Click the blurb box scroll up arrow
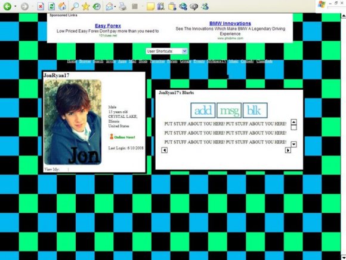Image resolution: width=346 pixels, height=260 pixels. (x=294, y=122)
